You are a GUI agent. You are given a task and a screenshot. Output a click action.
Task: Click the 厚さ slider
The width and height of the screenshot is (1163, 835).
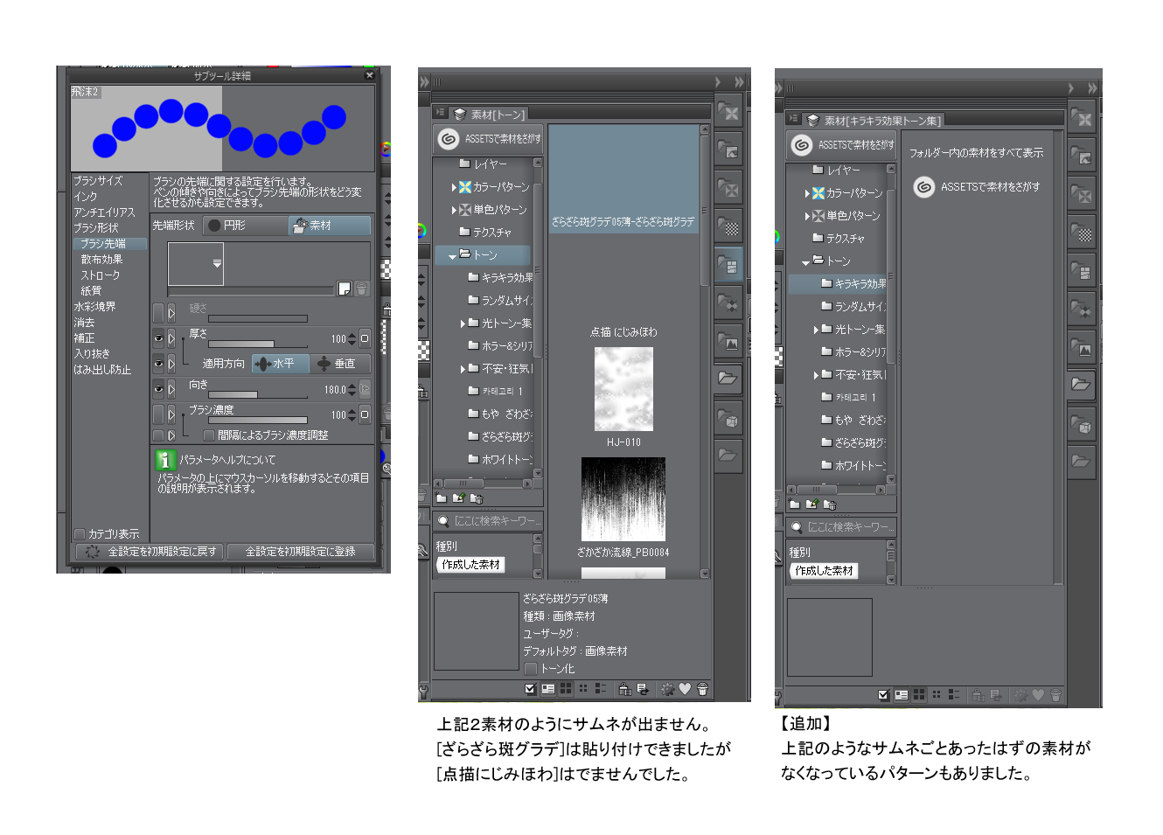257,344
